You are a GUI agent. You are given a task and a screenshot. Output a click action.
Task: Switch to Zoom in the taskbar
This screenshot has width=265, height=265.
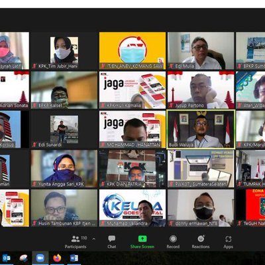[x=40, y=258]
